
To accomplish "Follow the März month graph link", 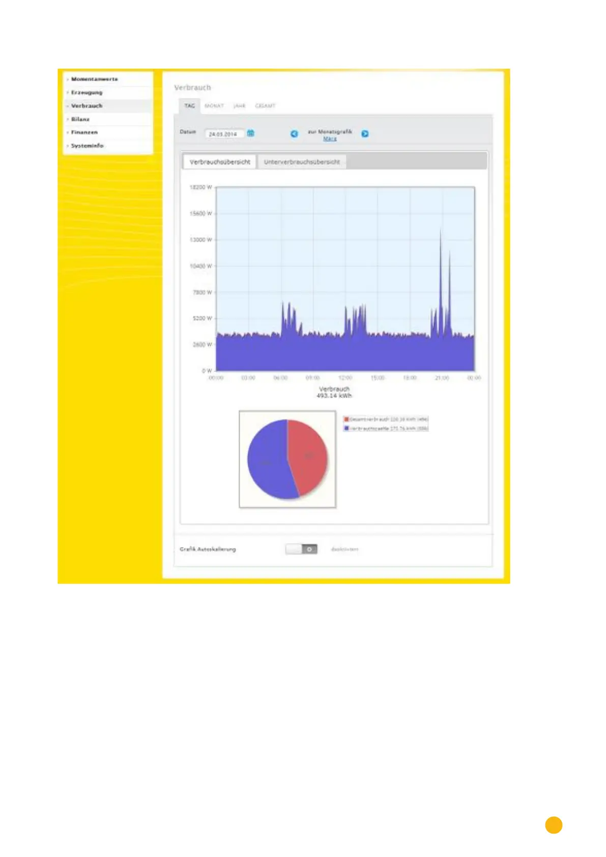I will tap(330, 138).
